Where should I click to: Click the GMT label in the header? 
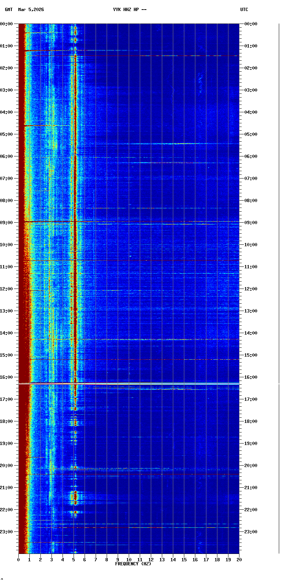coord(8,10)
